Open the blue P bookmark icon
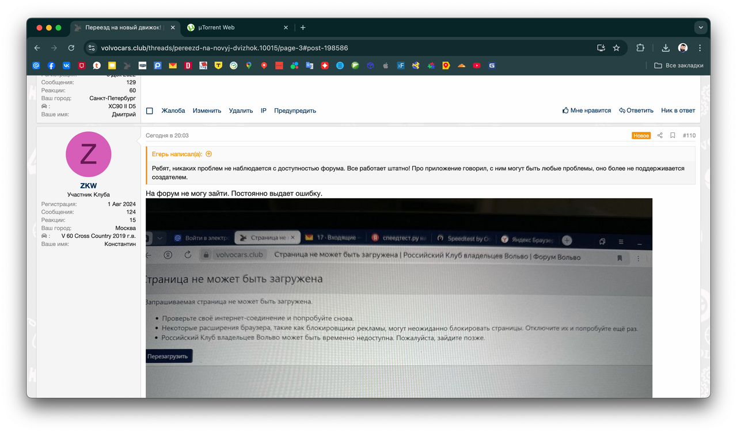This screenshot has height=433, width=737. 157,66
